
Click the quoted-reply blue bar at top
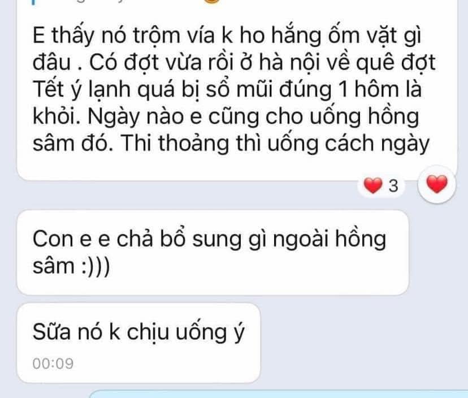click(x=33, y=2)
